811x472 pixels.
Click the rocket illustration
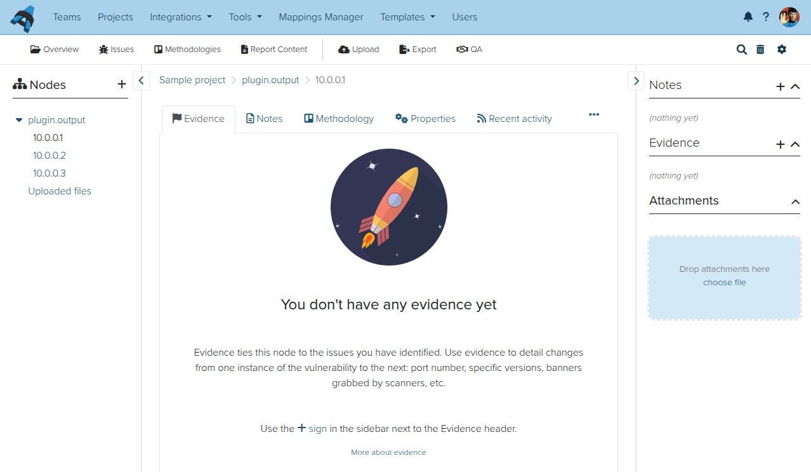tap(389, 207)
